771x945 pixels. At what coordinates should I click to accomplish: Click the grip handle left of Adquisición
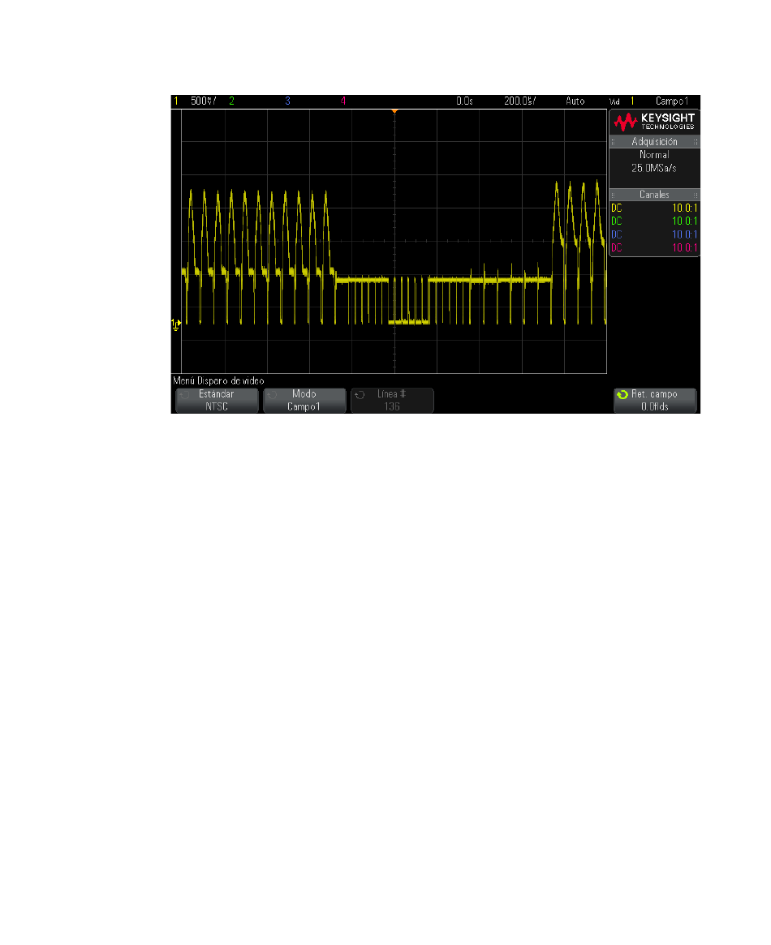(x=613, y=142)
